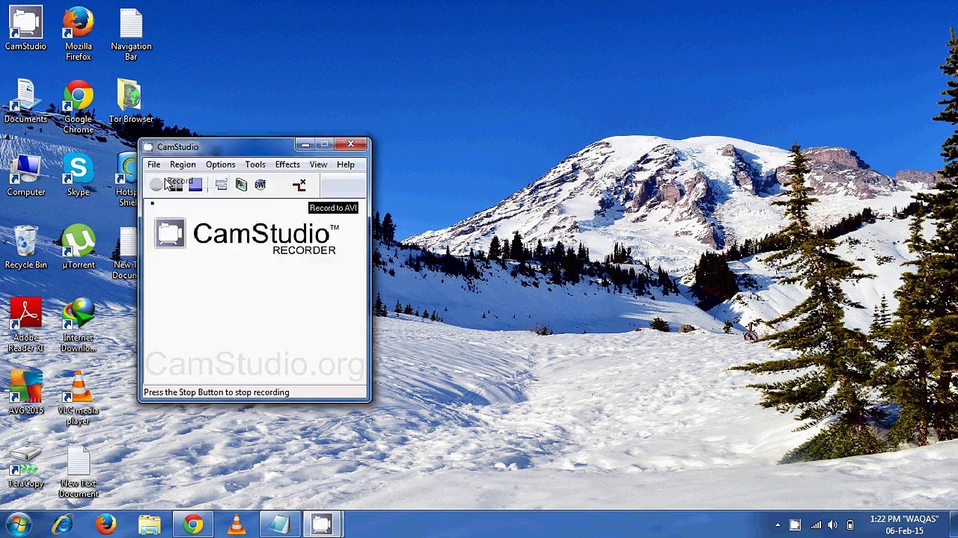This screenshot has height=538, width=958.
Task: Click the greyed Record button in CamStudio toolbar
Action: pos(156,185)
